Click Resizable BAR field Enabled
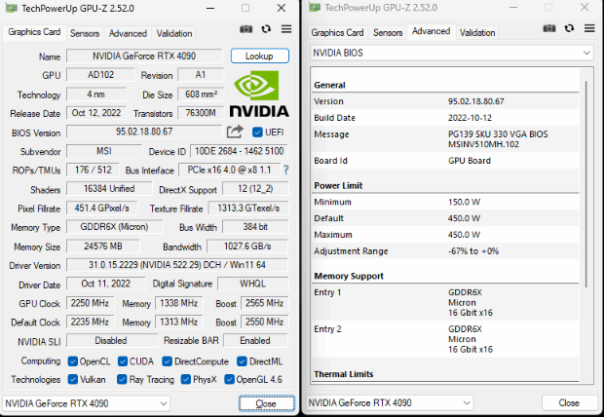The height and width of the screenshot is (417, 604). [x=255, y=341]
